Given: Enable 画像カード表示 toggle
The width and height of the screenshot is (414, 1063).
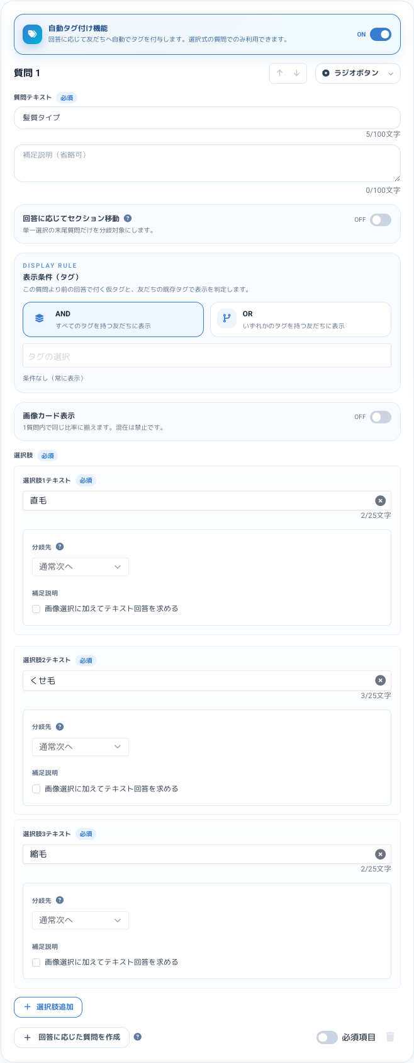Looking at the screenshot, I should (380, 417).
